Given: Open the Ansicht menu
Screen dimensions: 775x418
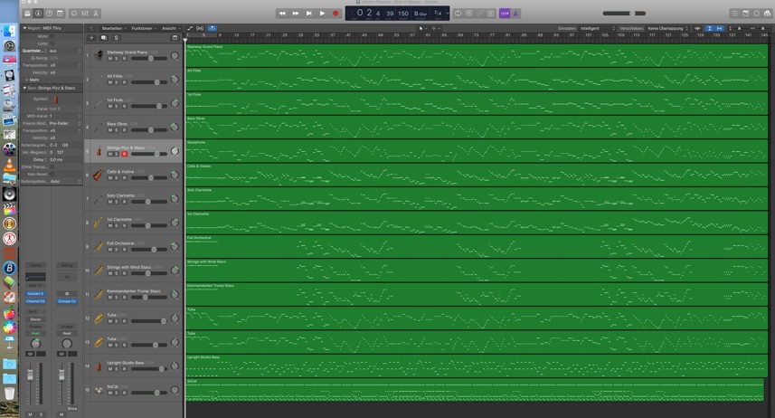Looking at the screenshot, I should click(x=171, y=28).
